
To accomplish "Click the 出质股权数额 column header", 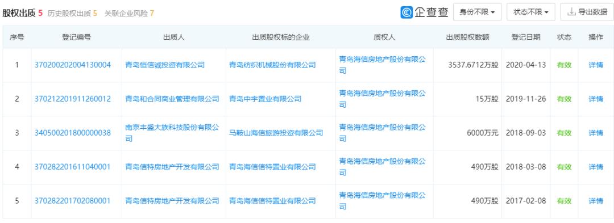I will pyautogui.click(x=467, y=37).
